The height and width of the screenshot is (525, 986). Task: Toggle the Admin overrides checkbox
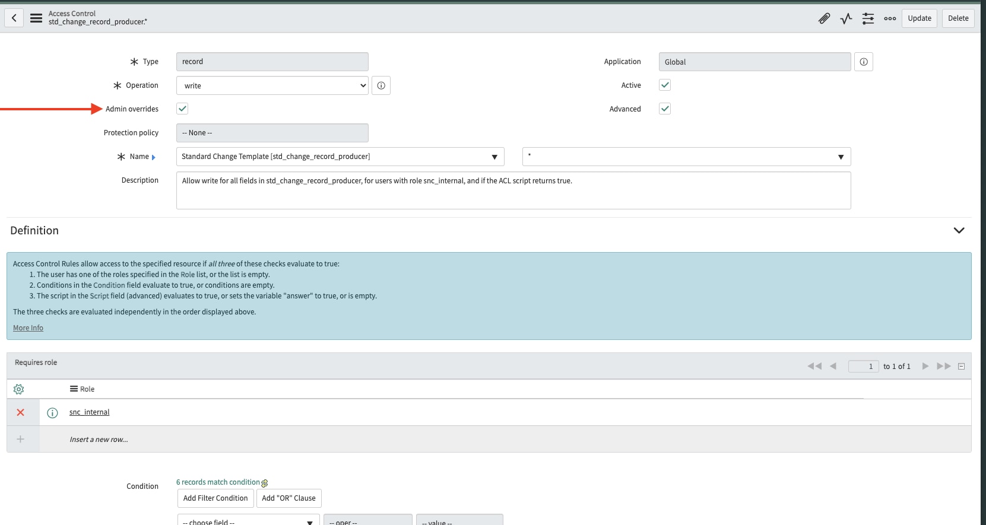coord(182,109)
